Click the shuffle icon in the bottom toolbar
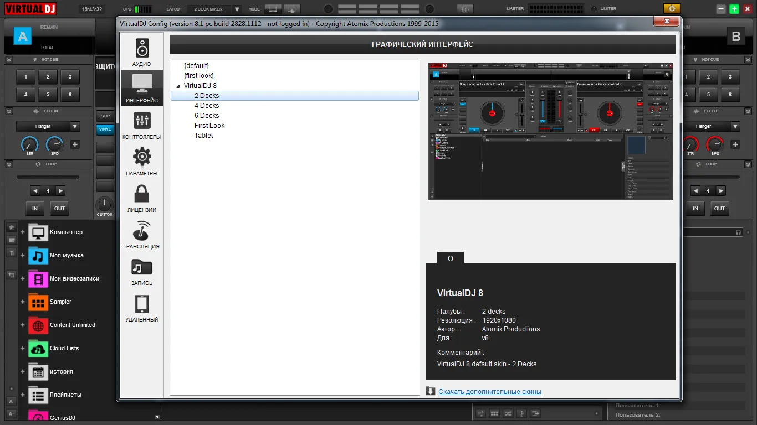This screenshot has width=757, height=425. [508, 413]
